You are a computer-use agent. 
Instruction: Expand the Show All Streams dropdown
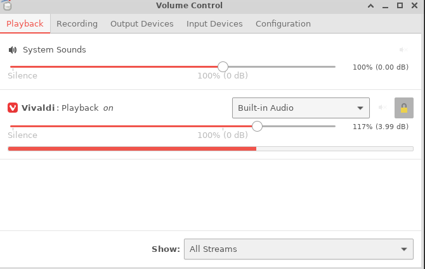point(299,249)
